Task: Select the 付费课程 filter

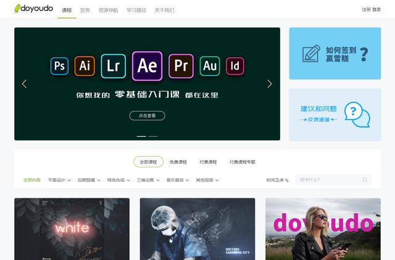Action: [x=208, y=162]
